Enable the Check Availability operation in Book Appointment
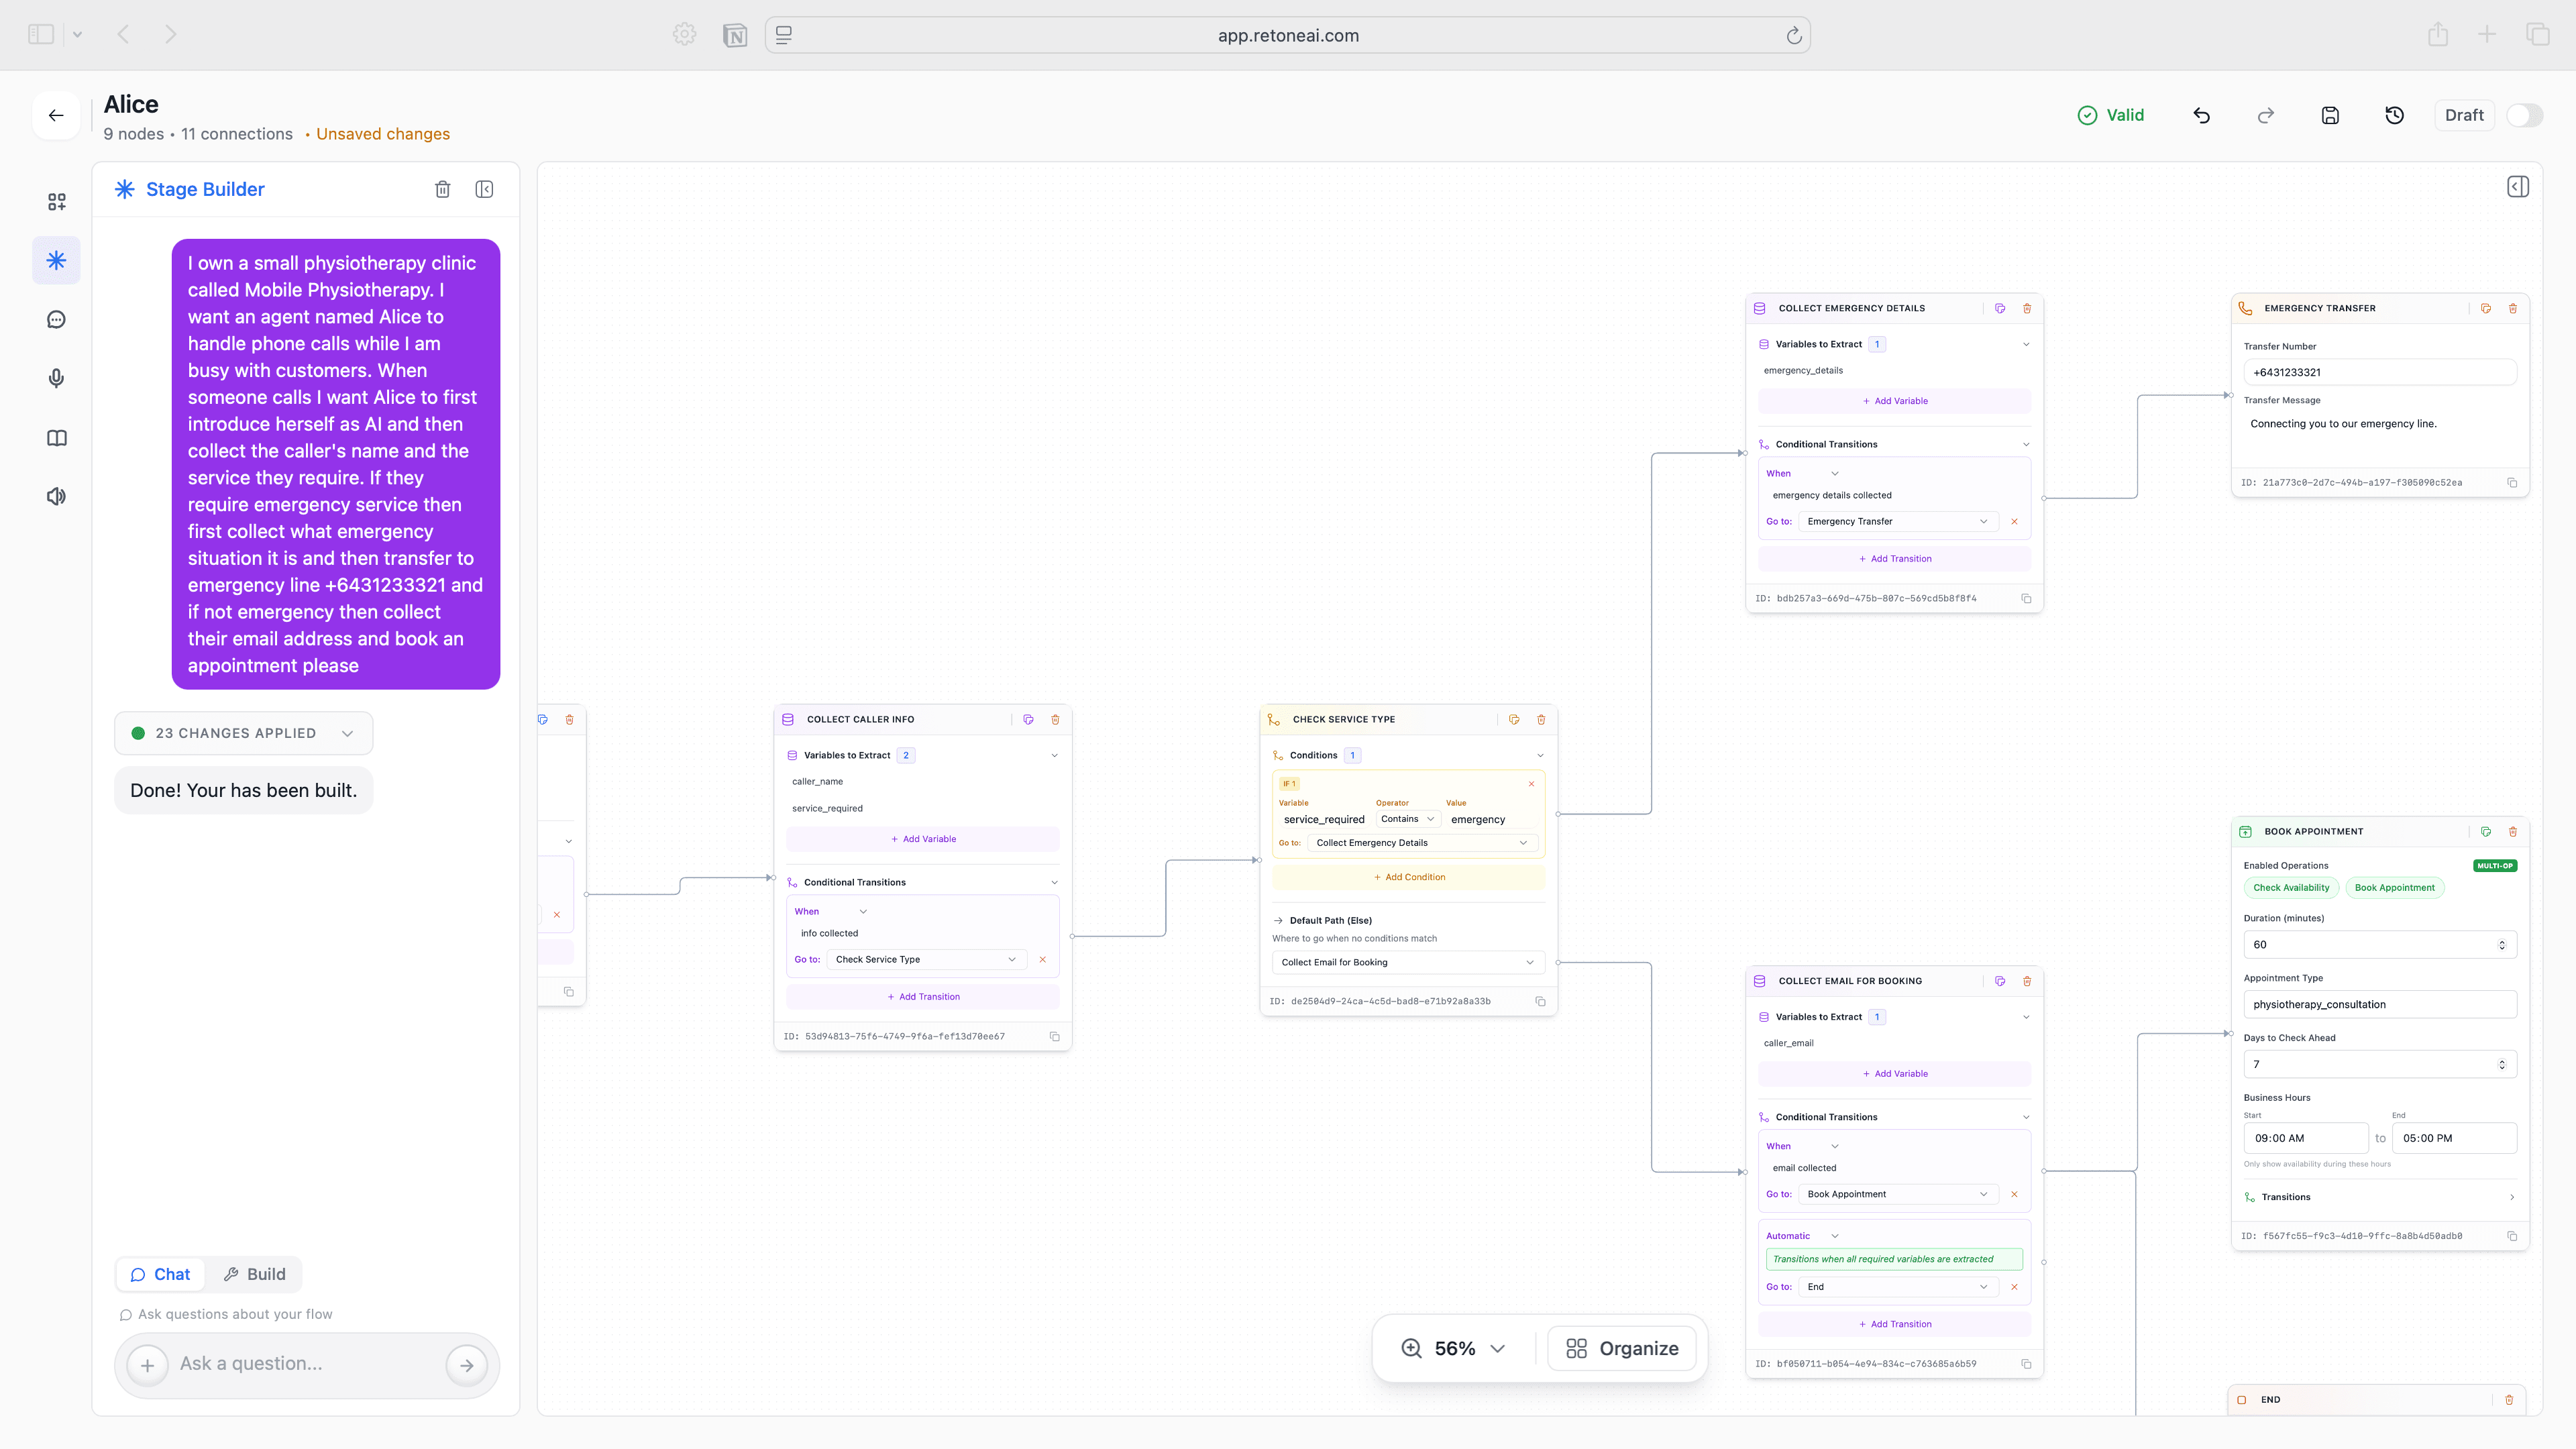Viewport: 2576px width, 1449px height. tap(2291, 887)
